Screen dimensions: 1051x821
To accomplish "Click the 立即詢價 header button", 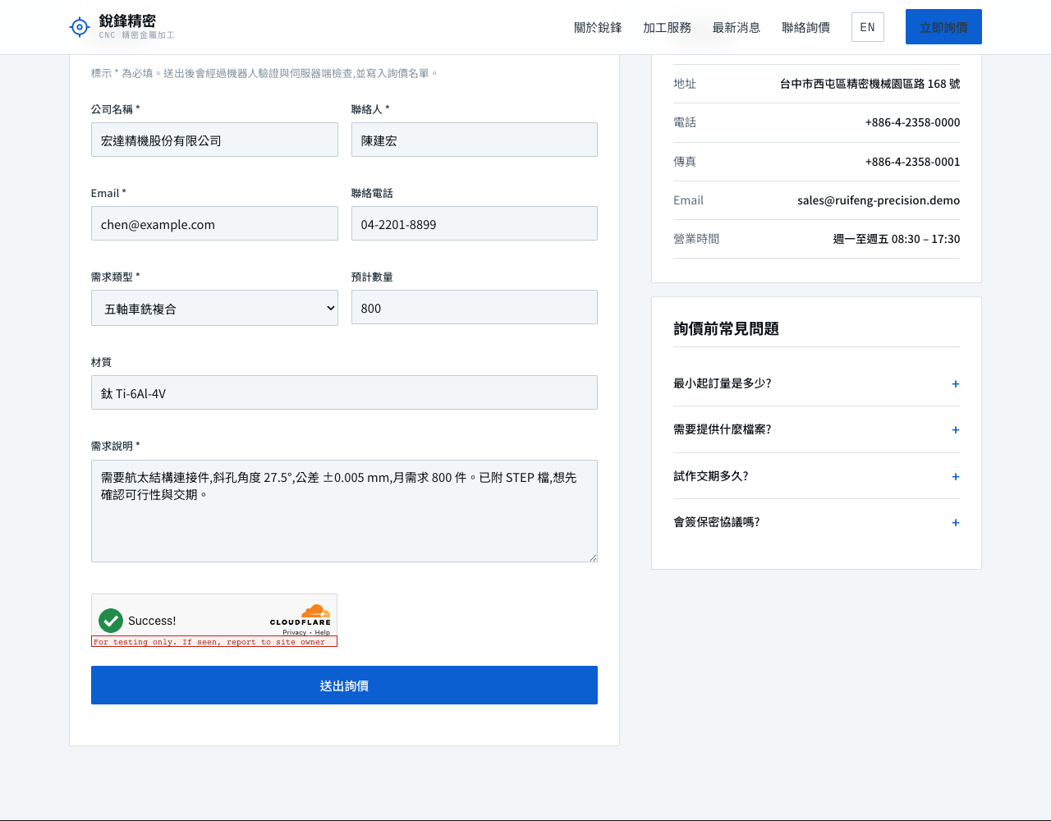I will [x=943, y=27].
